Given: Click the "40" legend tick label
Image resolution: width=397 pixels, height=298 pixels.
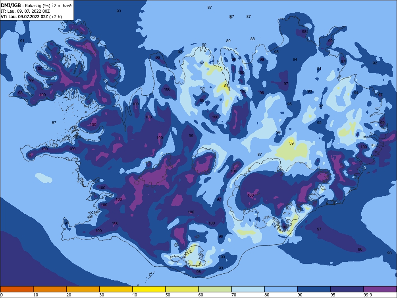Looking at the screenshot, I should pos(135,295).
